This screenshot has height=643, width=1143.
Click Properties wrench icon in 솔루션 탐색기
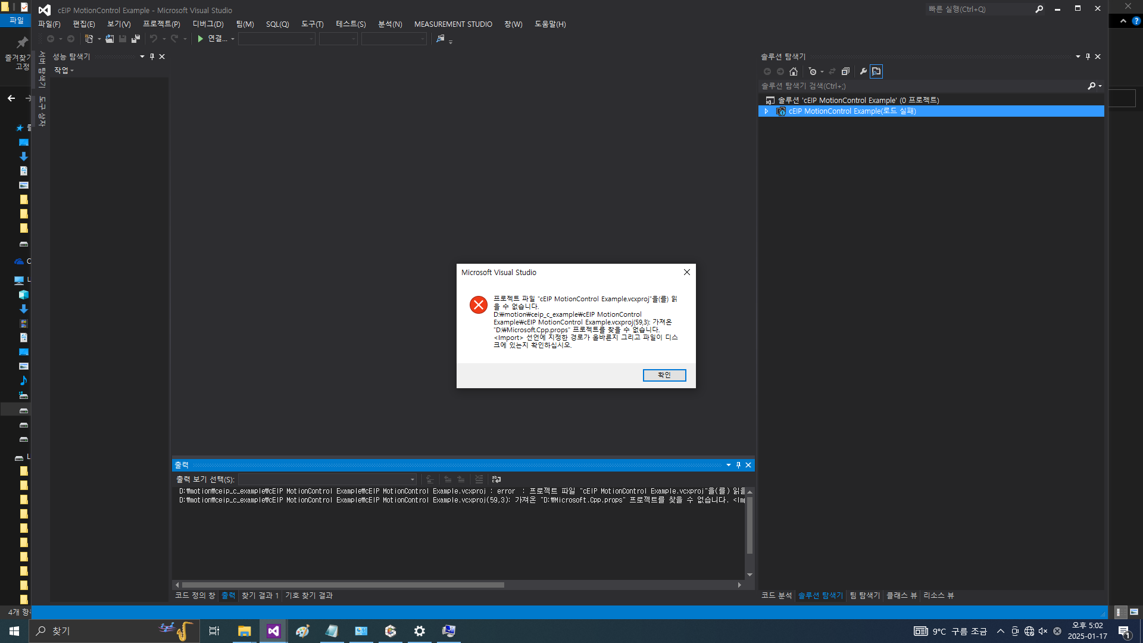(x=863, y=71)
